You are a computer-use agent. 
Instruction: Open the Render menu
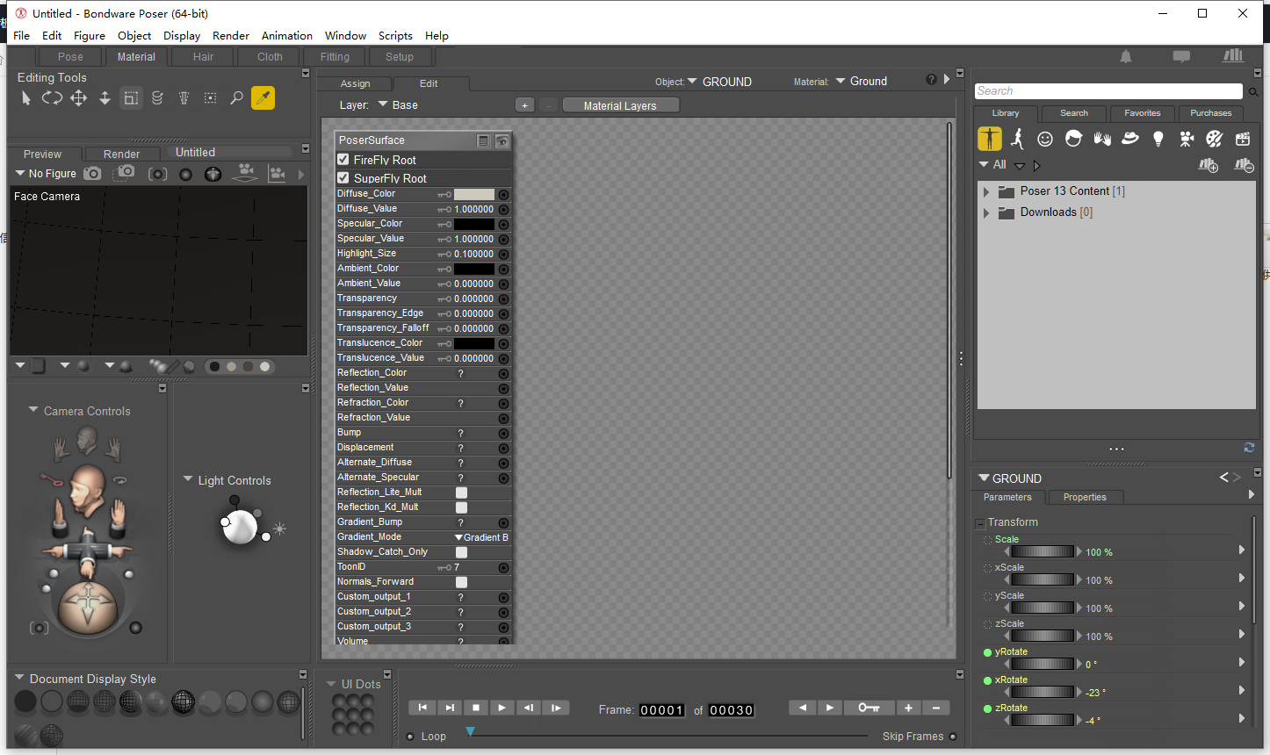pos(231,36)
